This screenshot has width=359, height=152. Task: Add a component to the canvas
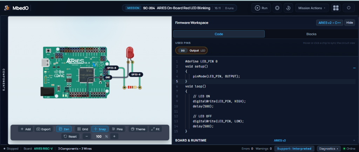pos(26,129)
